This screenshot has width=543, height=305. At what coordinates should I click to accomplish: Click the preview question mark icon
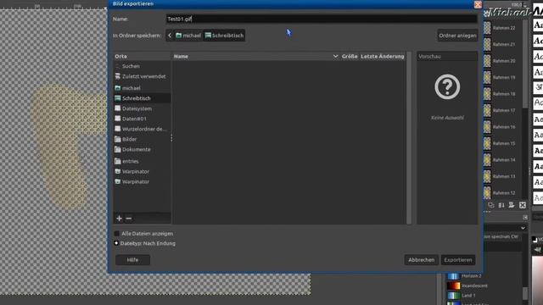(x=447, y=86)
